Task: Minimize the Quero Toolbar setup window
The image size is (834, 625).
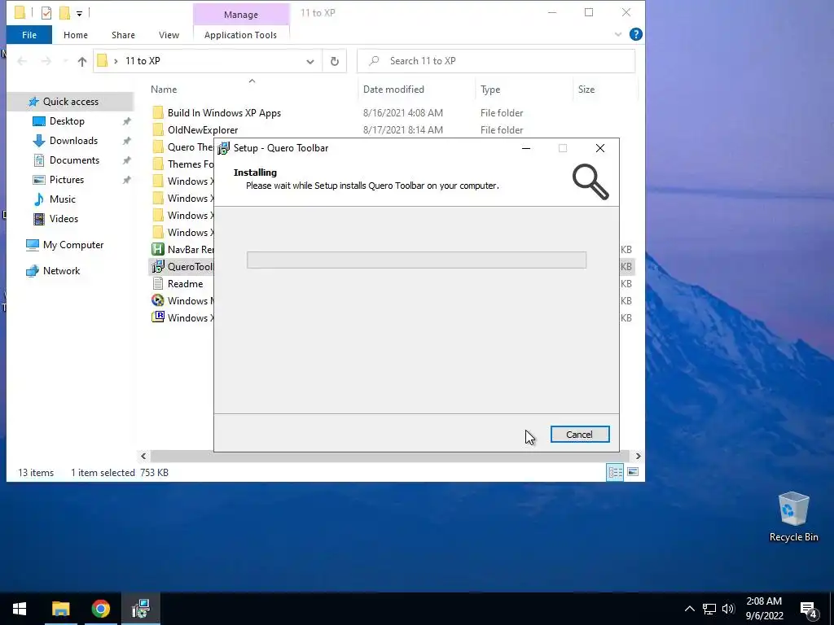Action: coord(526,148)
